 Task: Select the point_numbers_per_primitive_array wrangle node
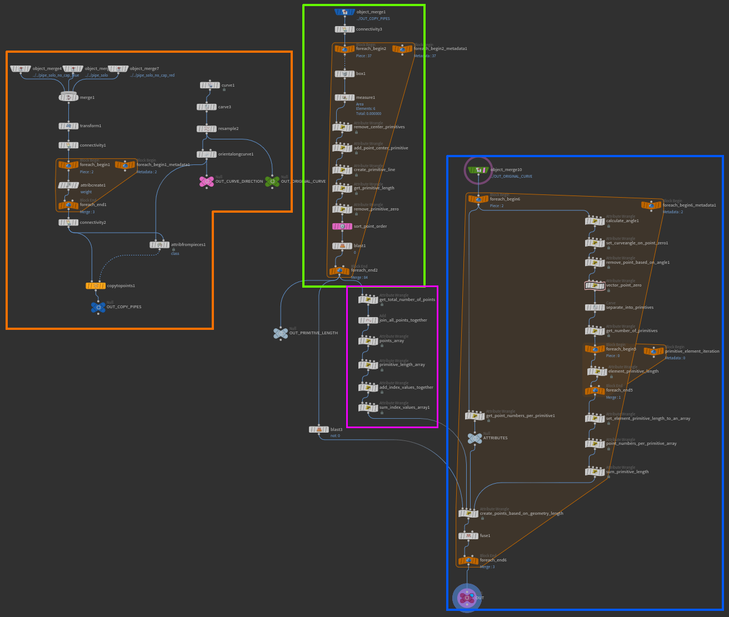(595, 444)
